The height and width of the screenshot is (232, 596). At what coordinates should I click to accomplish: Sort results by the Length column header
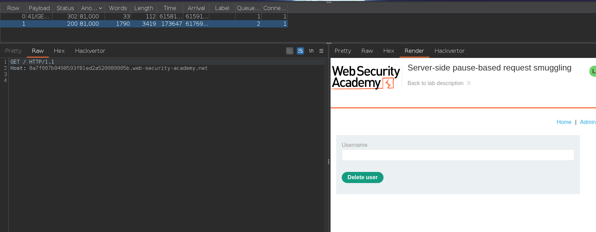[x=144, y=8]
